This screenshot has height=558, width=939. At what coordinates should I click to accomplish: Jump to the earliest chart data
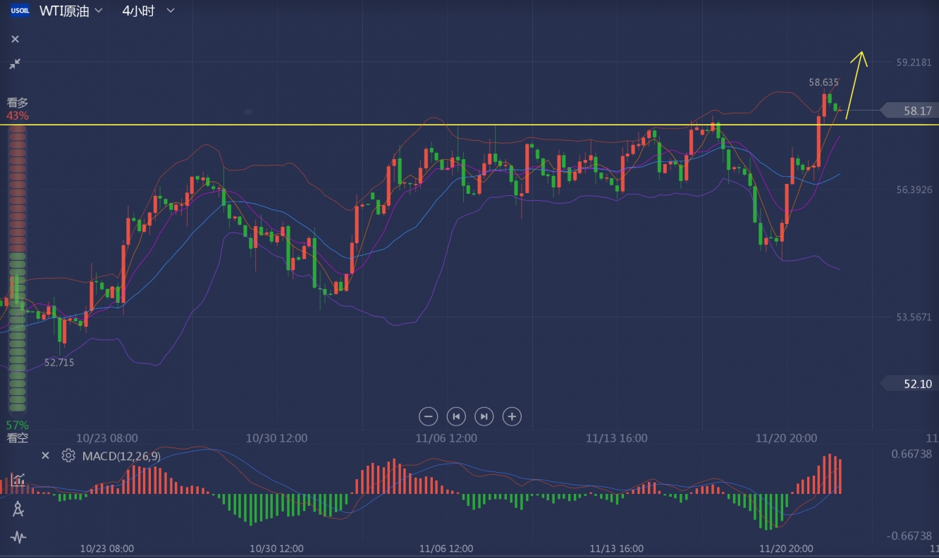point(456,416)
